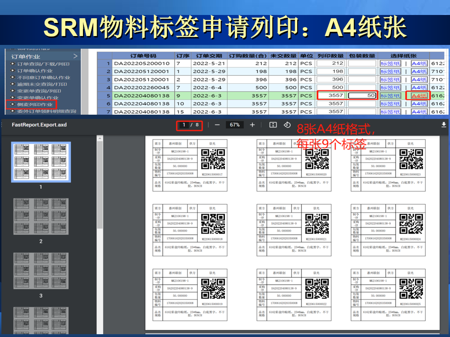The image size is (450, 337).
Task: Click the A4纸 link in row 4
Action: 419,88
